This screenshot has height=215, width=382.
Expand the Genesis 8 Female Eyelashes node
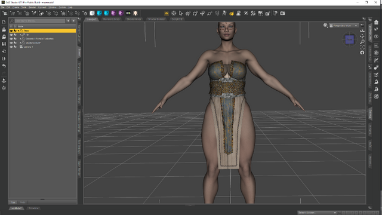pos(20,39)
